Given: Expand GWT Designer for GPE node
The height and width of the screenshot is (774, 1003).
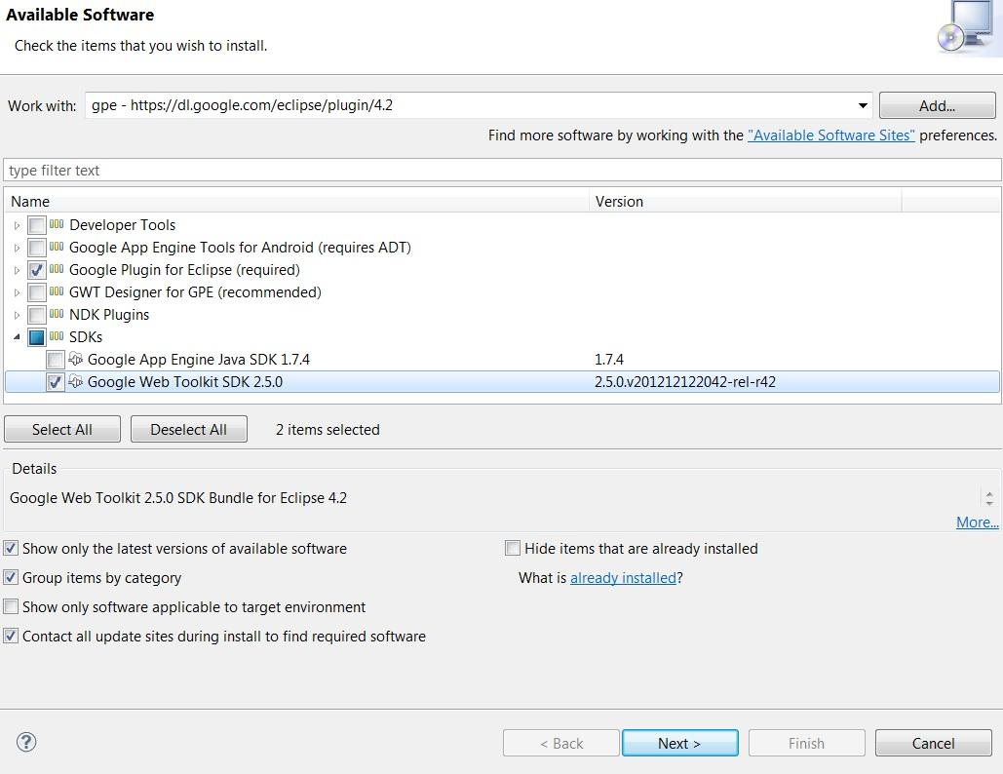Looking at the screenshot, I should (18, 292).
